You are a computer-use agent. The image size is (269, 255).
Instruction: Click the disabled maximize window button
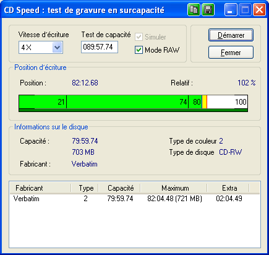pyautogui.click(x=245, y=9)
